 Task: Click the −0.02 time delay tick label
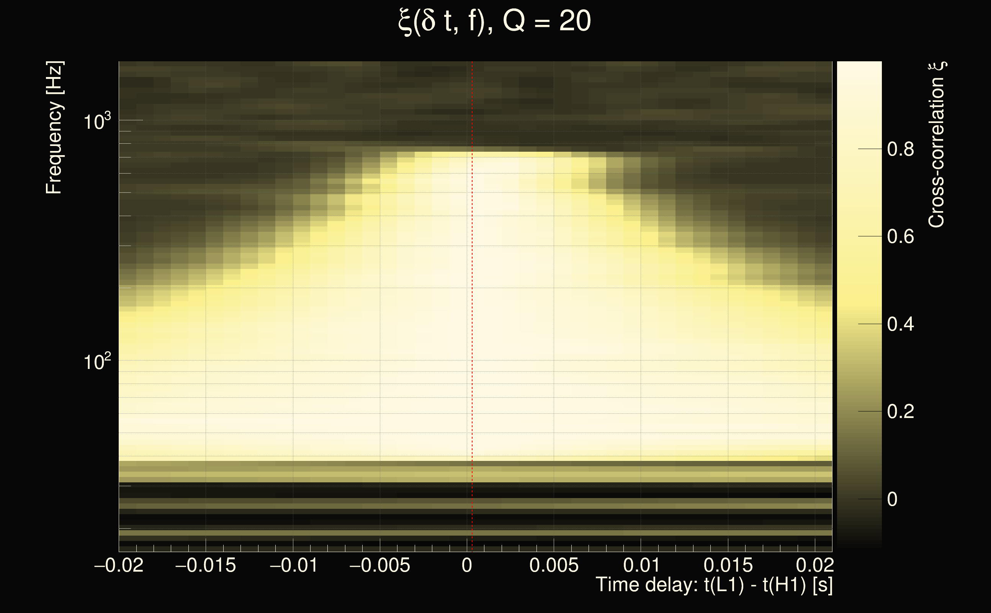[x=119, y=565]
